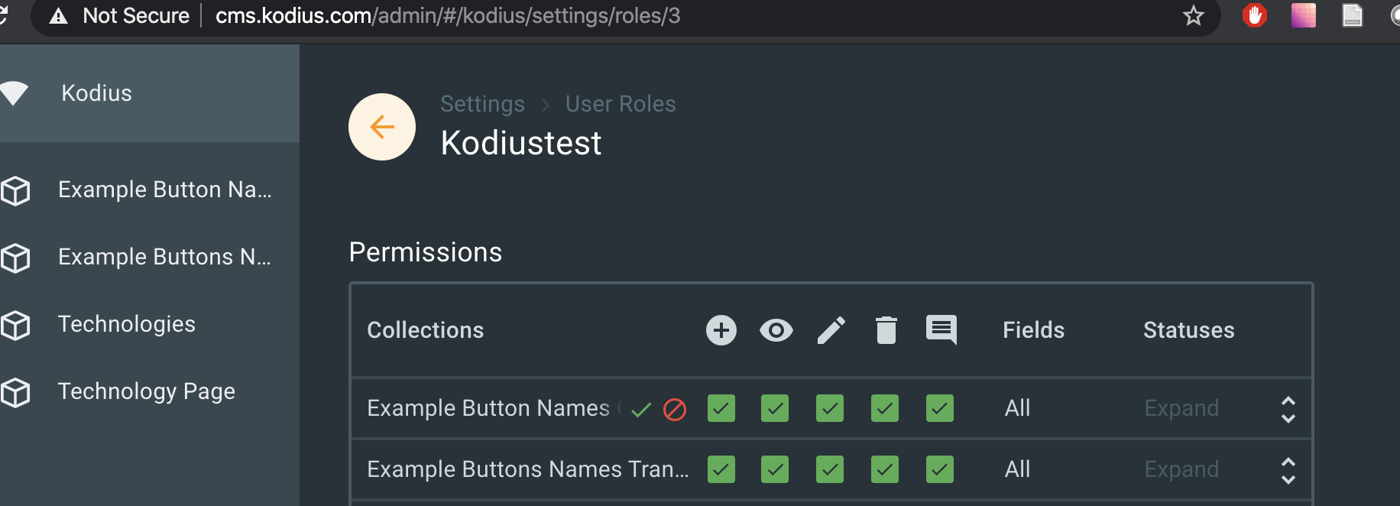Screen dimensions: 1400x506
Task: Click the pencil update permission icon
Action: pyautogui.click(x=831, y=330)
